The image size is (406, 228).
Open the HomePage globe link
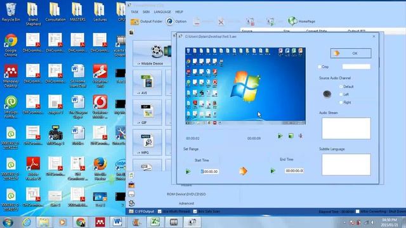[x=302, y=22]
